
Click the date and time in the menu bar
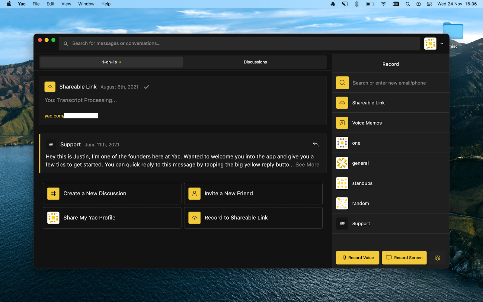pyautogui.click(x=457, y=4)
